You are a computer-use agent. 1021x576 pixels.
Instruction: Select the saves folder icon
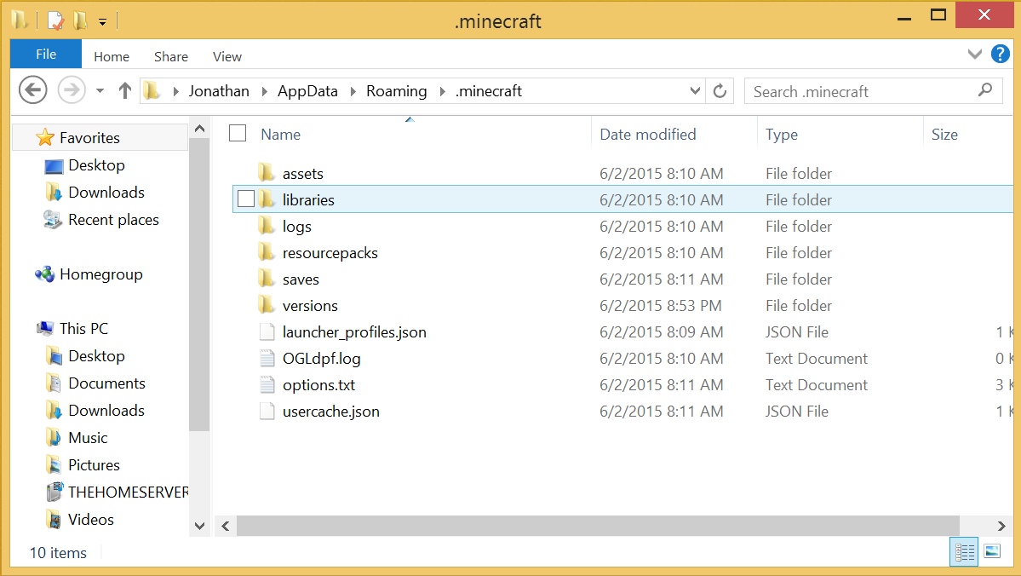[267, 279]
